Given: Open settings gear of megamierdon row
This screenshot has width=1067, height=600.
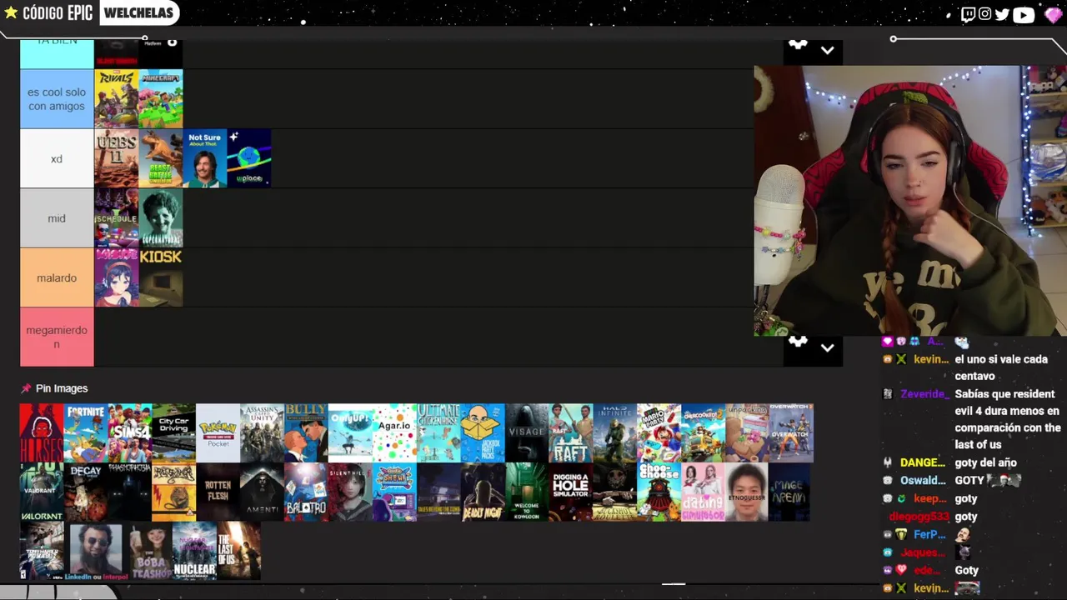Looking at the screenshot, I should click(x=798, y=342).
